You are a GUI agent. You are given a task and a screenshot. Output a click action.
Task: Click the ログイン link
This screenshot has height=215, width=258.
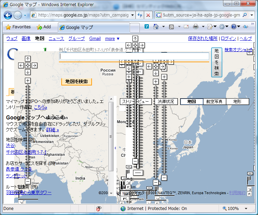coord(228,38)
